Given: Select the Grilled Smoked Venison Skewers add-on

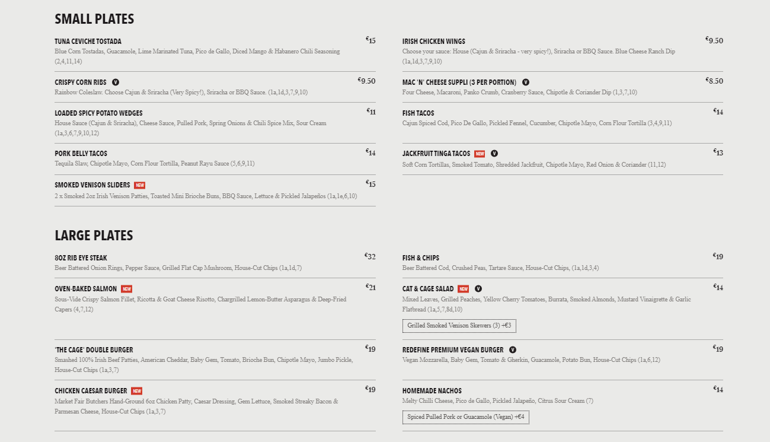Looking at the screenshot, I should (x=459, y=326).
